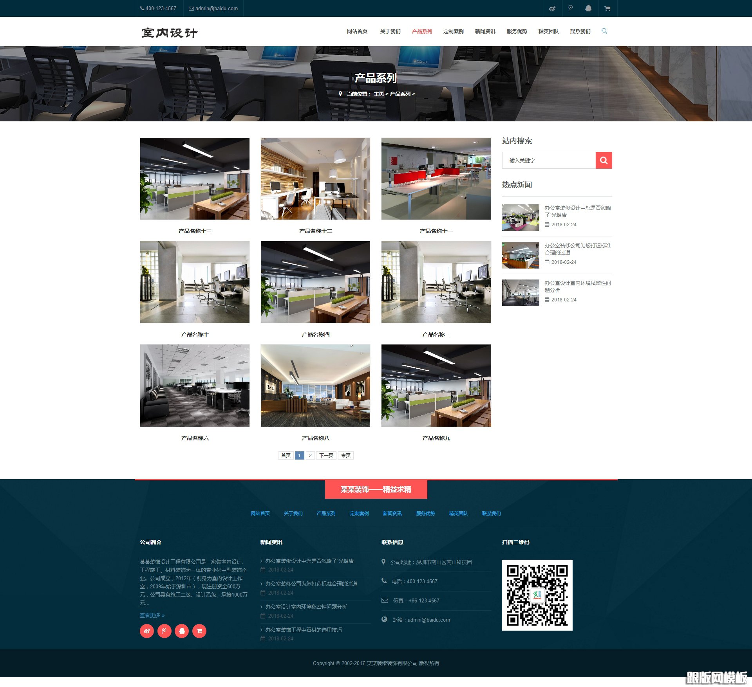Click the QQ bell icon in top bar
This screenshot has height=687, width=752.
tap(588, 8)
